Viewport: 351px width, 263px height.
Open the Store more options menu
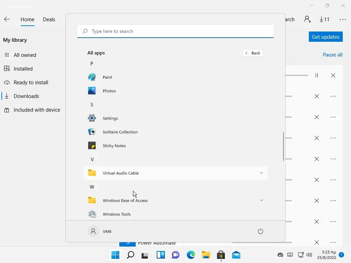pos(343,20)
